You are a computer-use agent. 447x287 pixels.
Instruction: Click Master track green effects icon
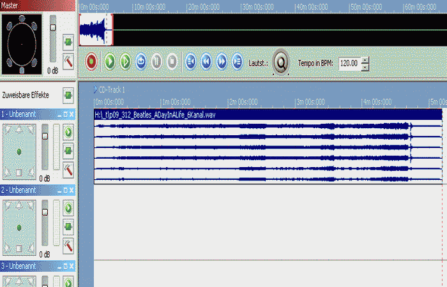click(68, 43)
